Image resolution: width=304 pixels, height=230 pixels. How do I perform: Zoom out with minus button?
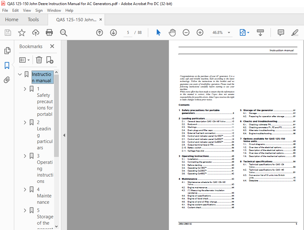[x=186, y=32]
